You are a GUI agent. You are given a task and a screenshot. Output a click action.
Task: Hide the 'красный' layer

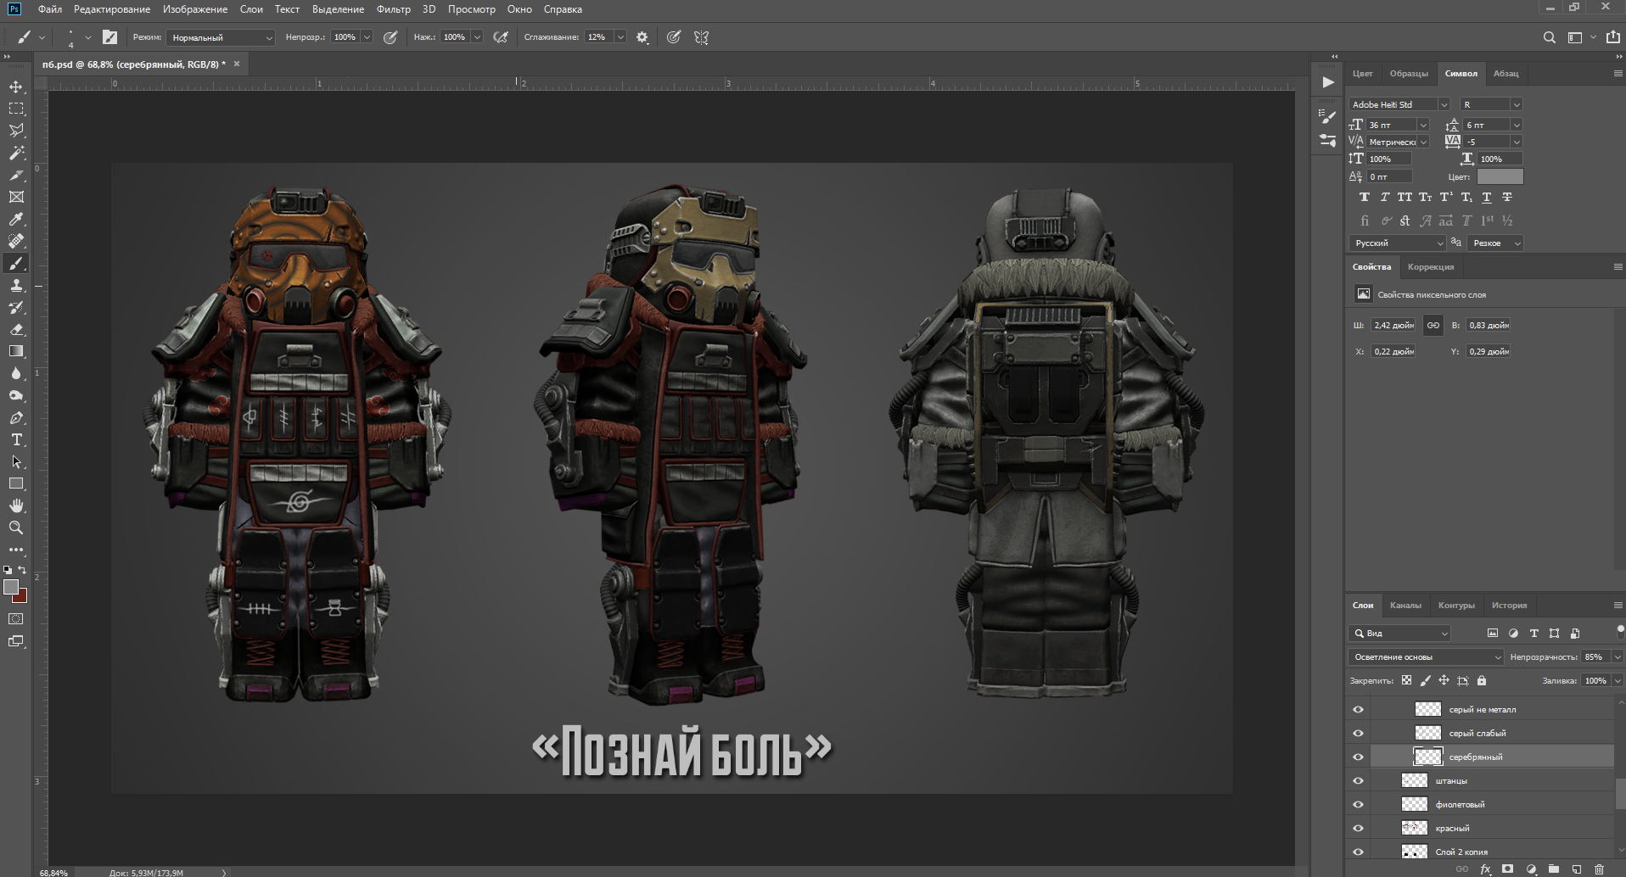1358,828
